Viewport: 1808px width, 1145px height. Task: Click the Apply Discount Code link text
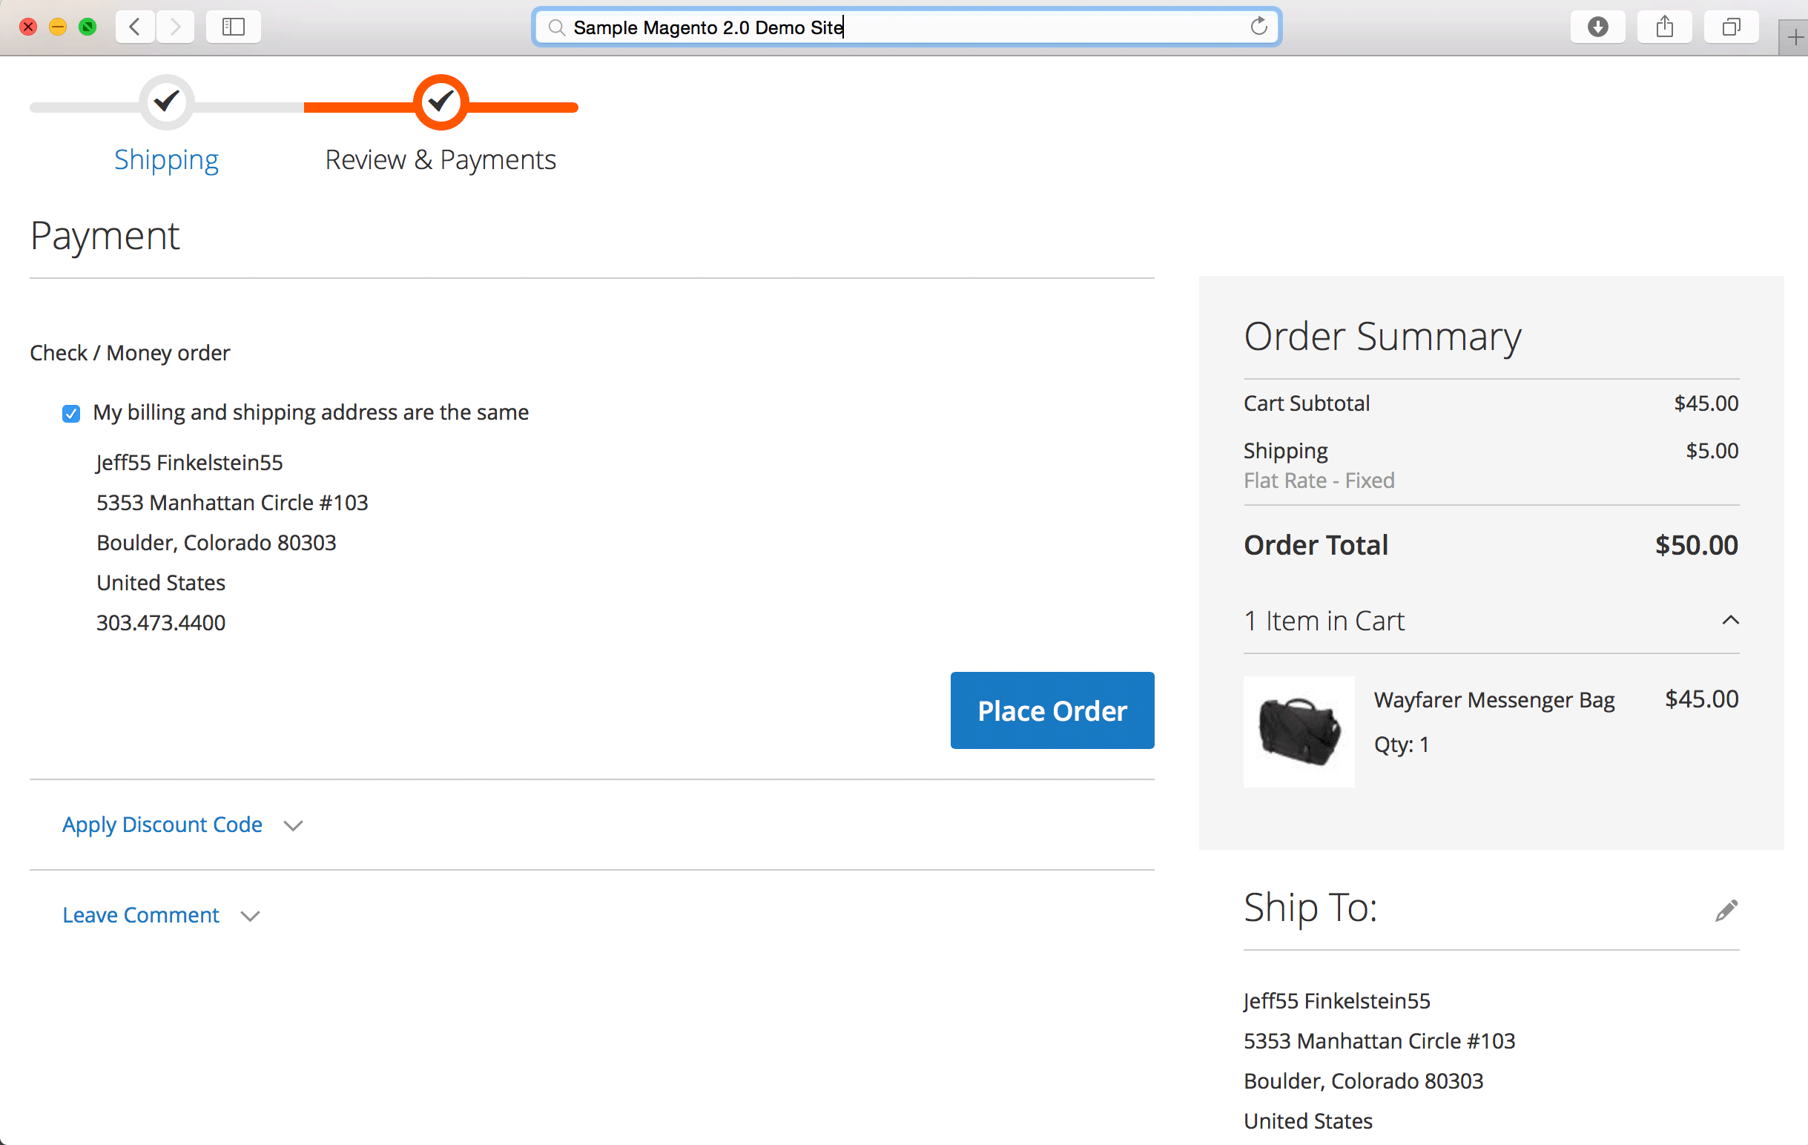tap(162, 825)
